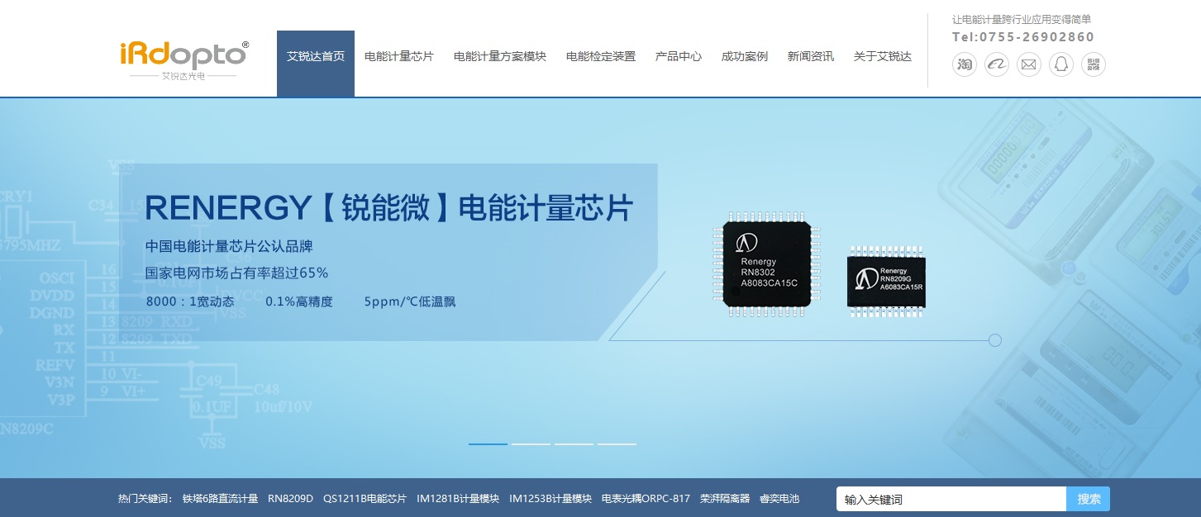1201x517 pixels.
Task: Click the 铁塔6路直流计量 keyword link
Action: pyautogui.click(x=221, y=499)
